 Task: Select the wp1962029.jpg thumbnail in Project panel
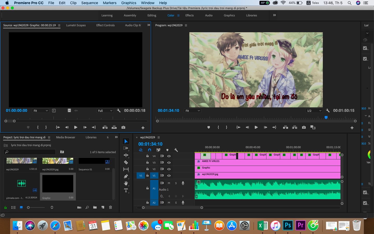pos(58,161)
